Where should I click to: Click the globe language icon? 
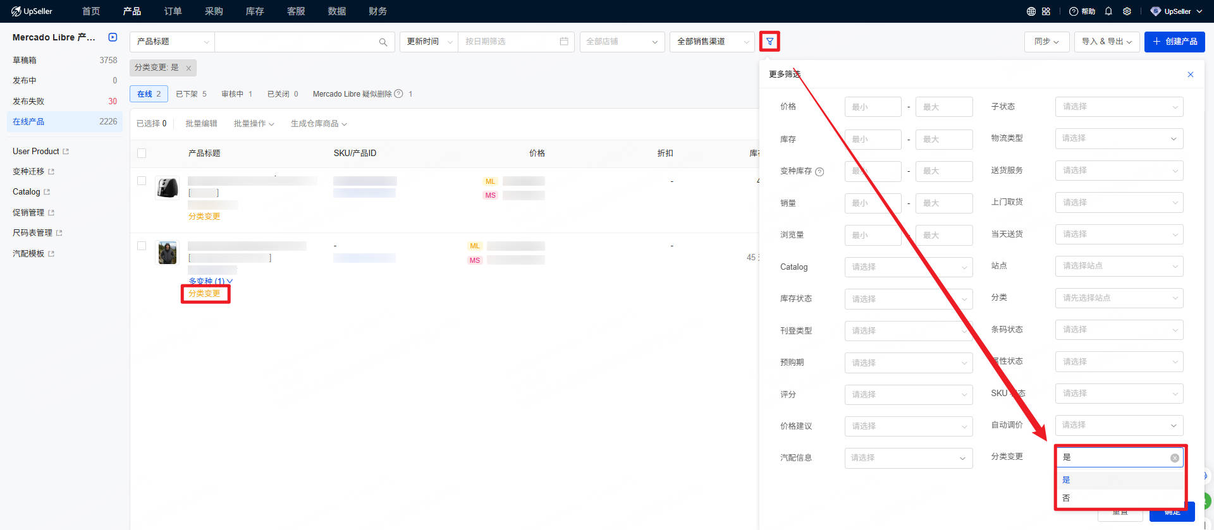pyautogui.click(x=1031, y=11)
